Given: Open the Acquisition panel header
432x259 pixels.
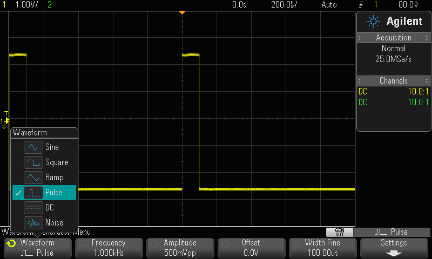Looking at the screenshot, I should point(394,38).
